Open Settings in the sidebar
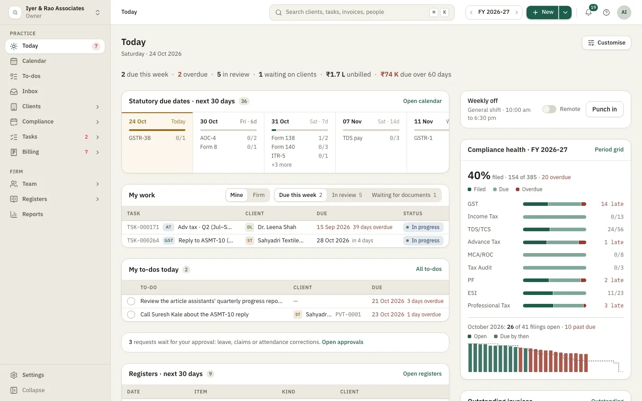The height and width of the screenshot is (401, 642). coord(55,375)
